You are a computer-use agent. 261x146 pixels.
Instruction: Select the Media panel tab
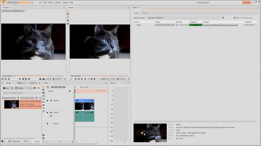[x=8, y=83]
